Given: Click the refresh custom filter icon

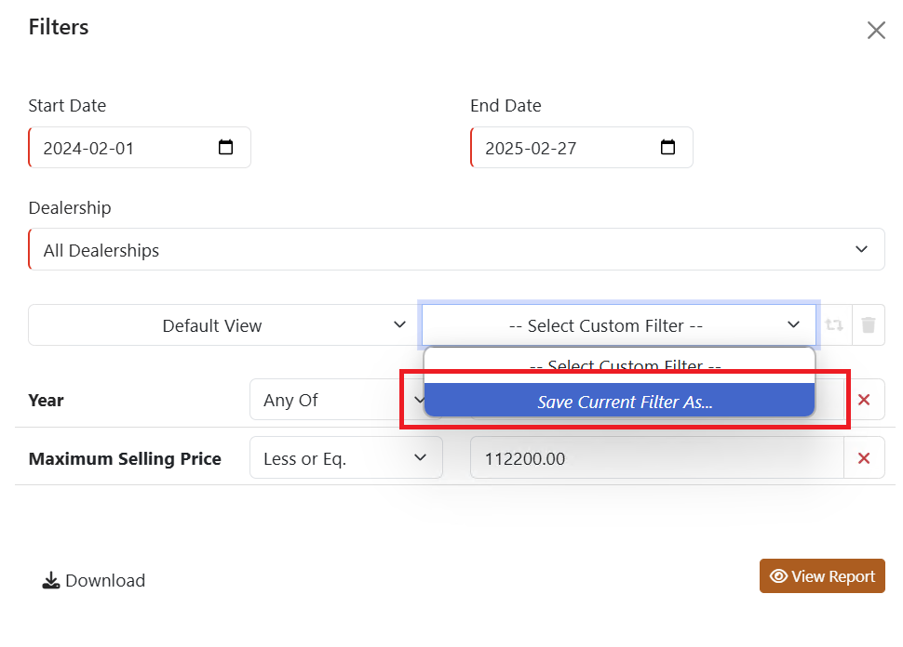Looking at the screenshot, I should pos(834,325).
